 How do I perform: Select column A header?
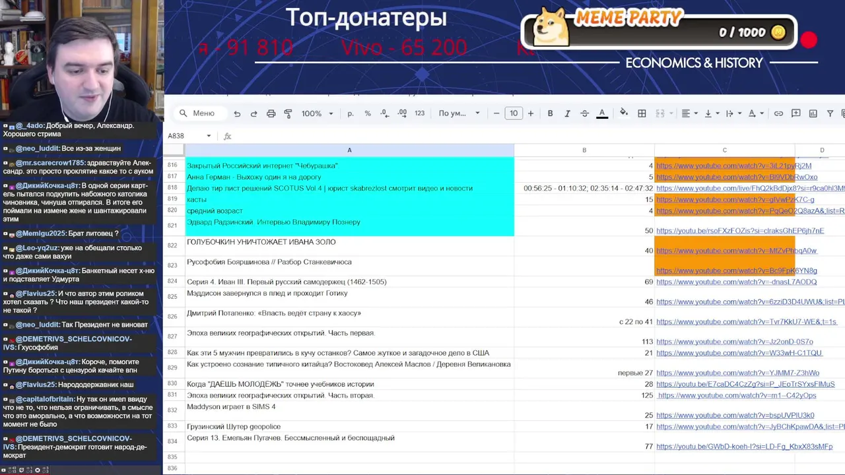(x=349, y=150)
